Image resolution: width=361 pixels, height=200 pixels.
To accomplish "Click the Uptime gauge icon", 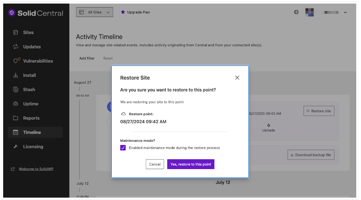I will point(15,104).
